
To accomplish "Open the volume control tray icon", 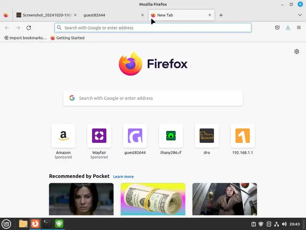I will click(284, 224).
